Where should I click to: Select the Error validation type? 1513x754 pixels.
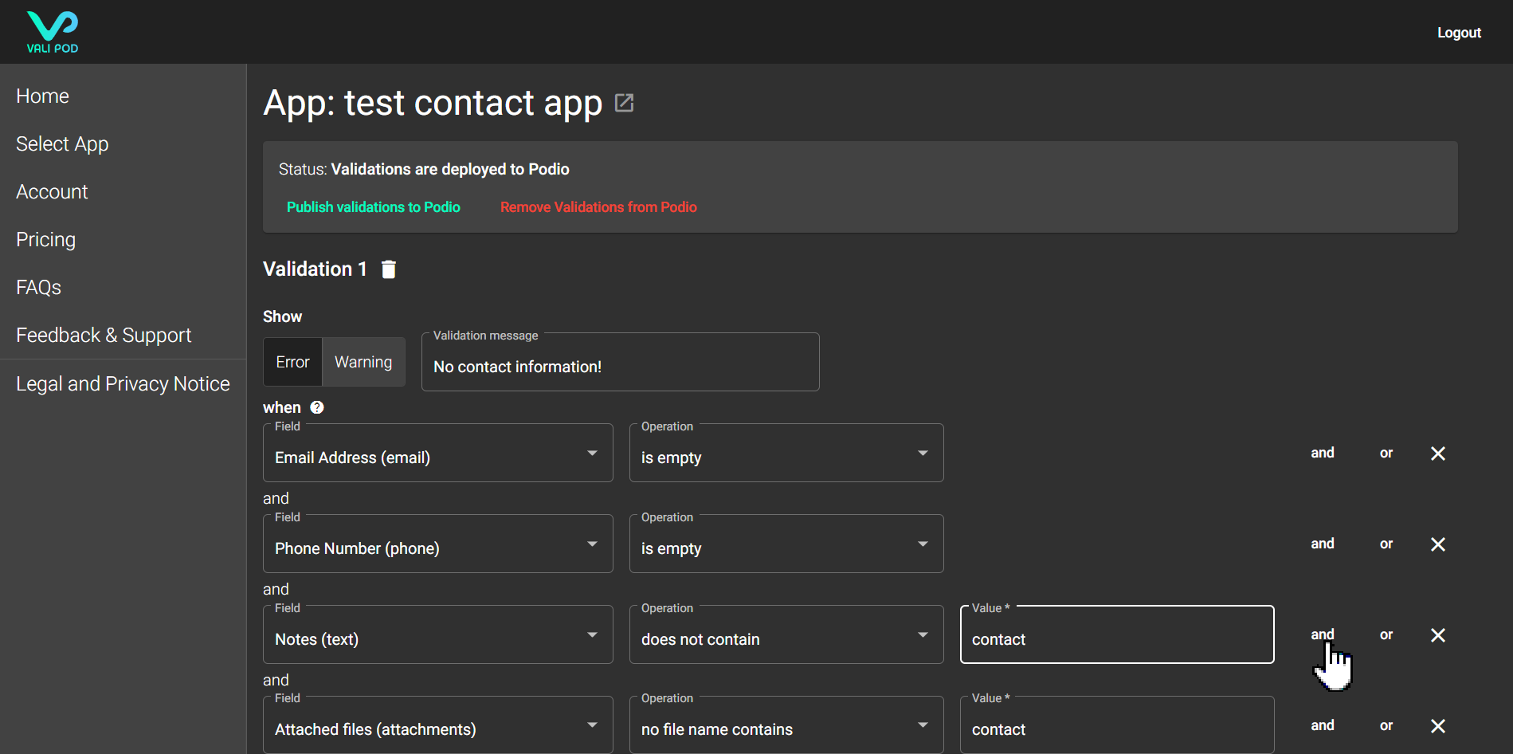pos(292,362)
